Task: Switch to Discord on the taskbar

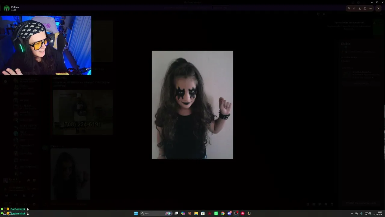Action: coord(229,213)
